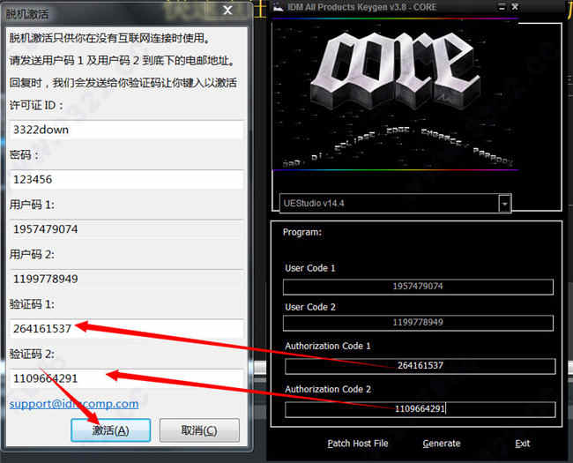
Task: Open the UEStudio v14.4 product dropdown arrow
Action: click(x=504, y=204)
